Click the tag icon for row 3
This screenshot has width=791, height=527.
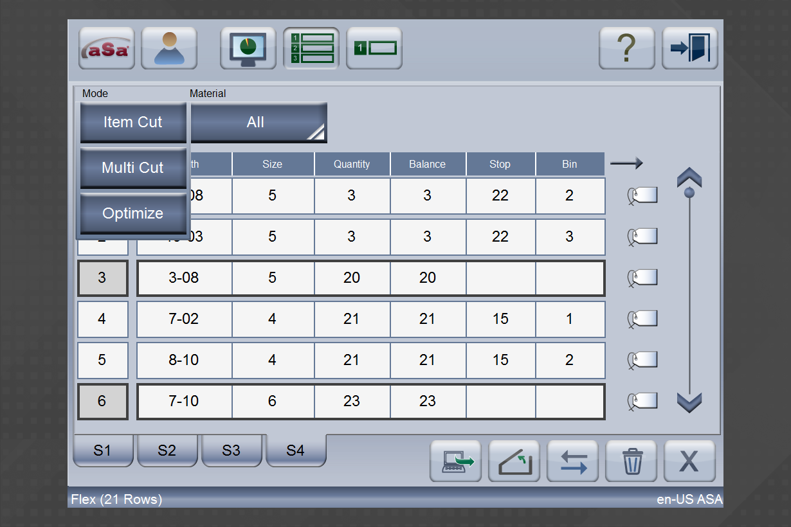click(642, 278)
